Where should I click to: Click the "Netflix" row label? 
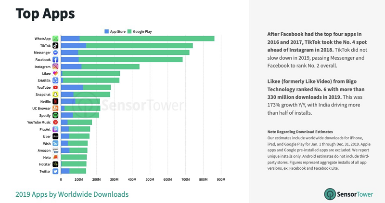tap(45, 101)
